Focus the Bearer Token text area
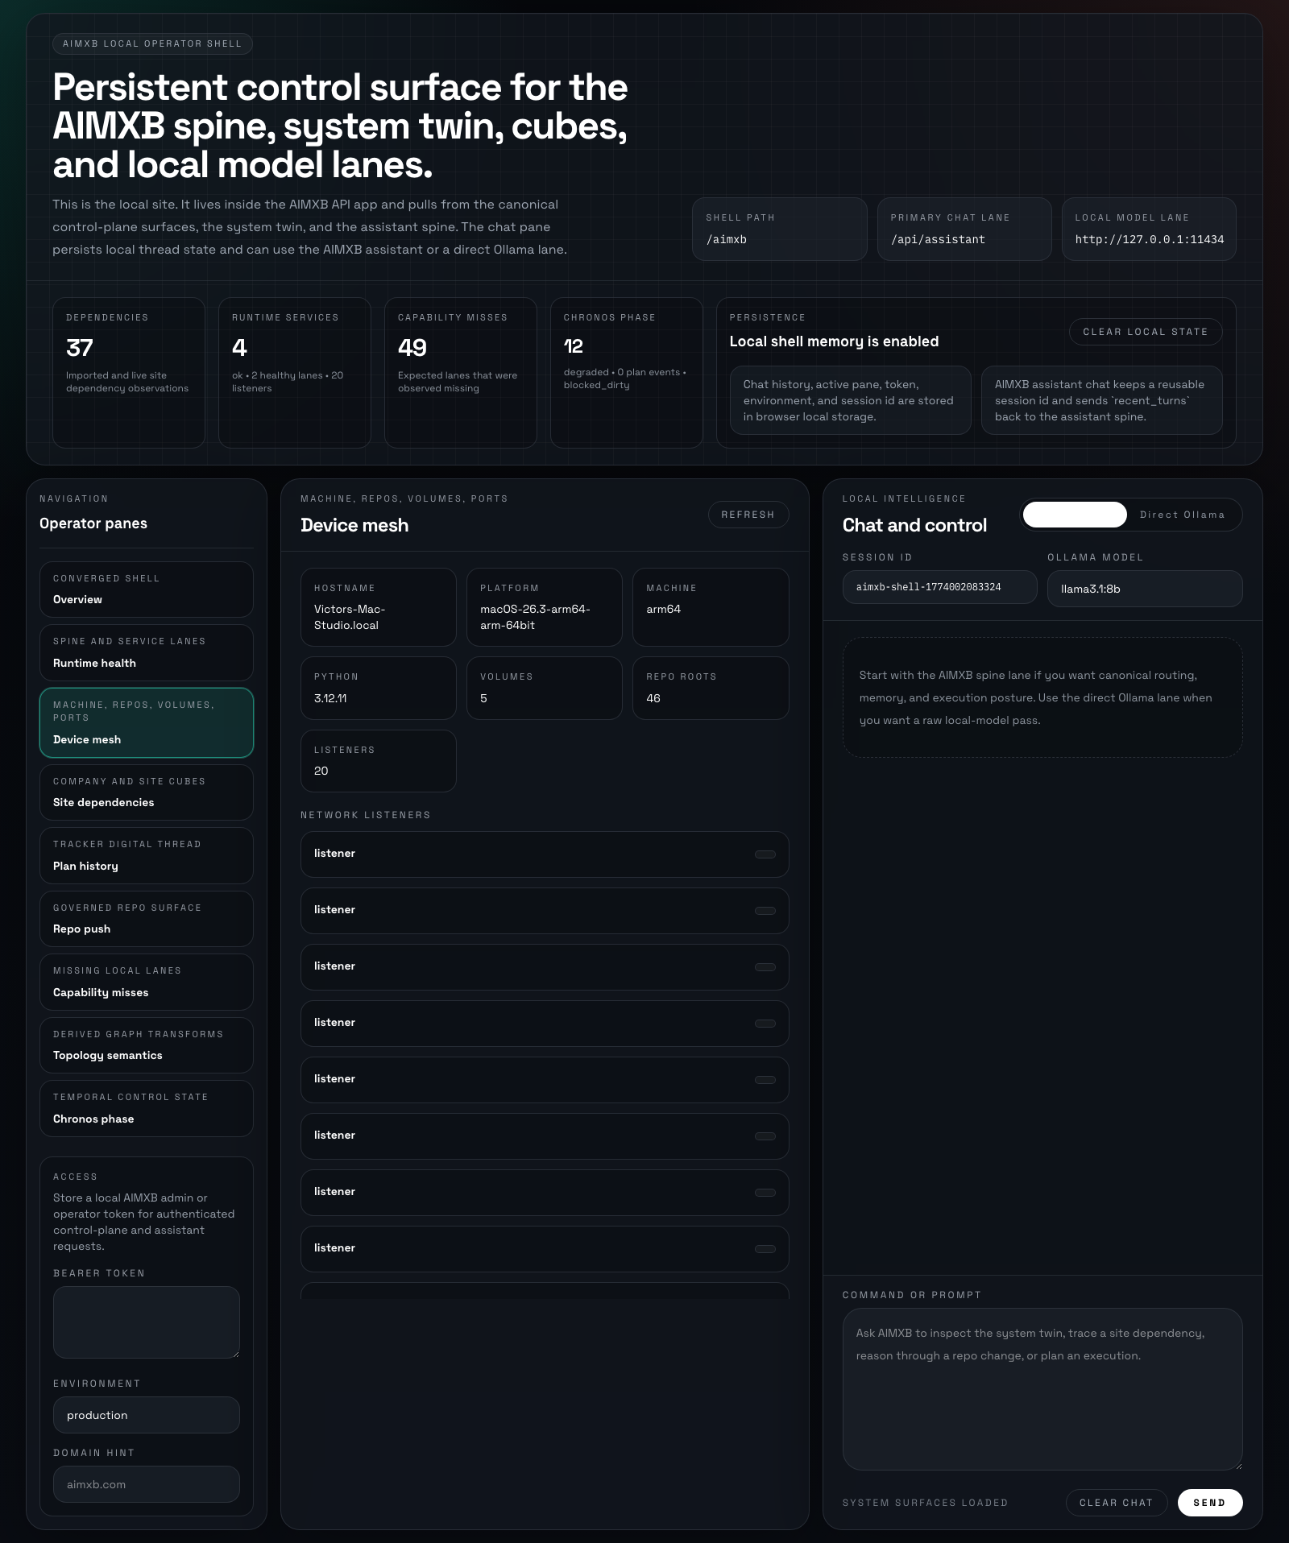 [147, 1322]
